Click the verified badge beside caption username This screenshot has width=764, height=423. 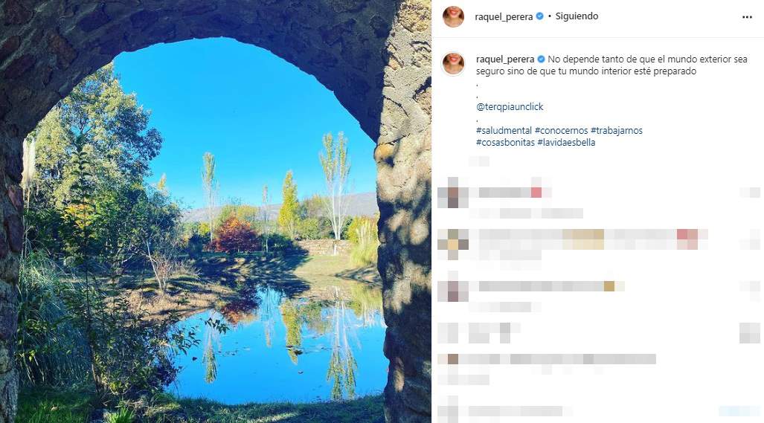(541, 59)
